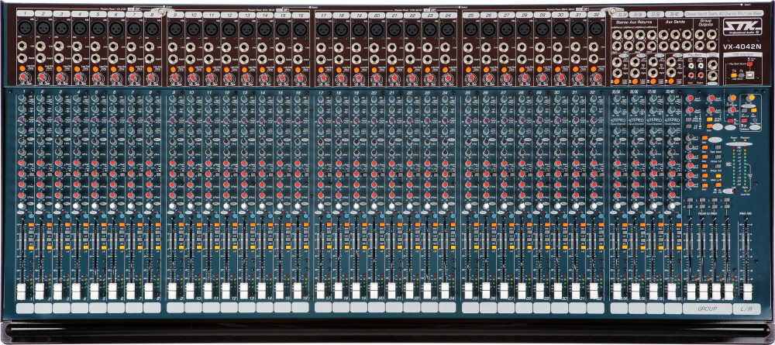Image resolution: width=775 pixels, height=345 pixels.
Task: Grab the Group 4 fader cap
Action: point(728,292)
